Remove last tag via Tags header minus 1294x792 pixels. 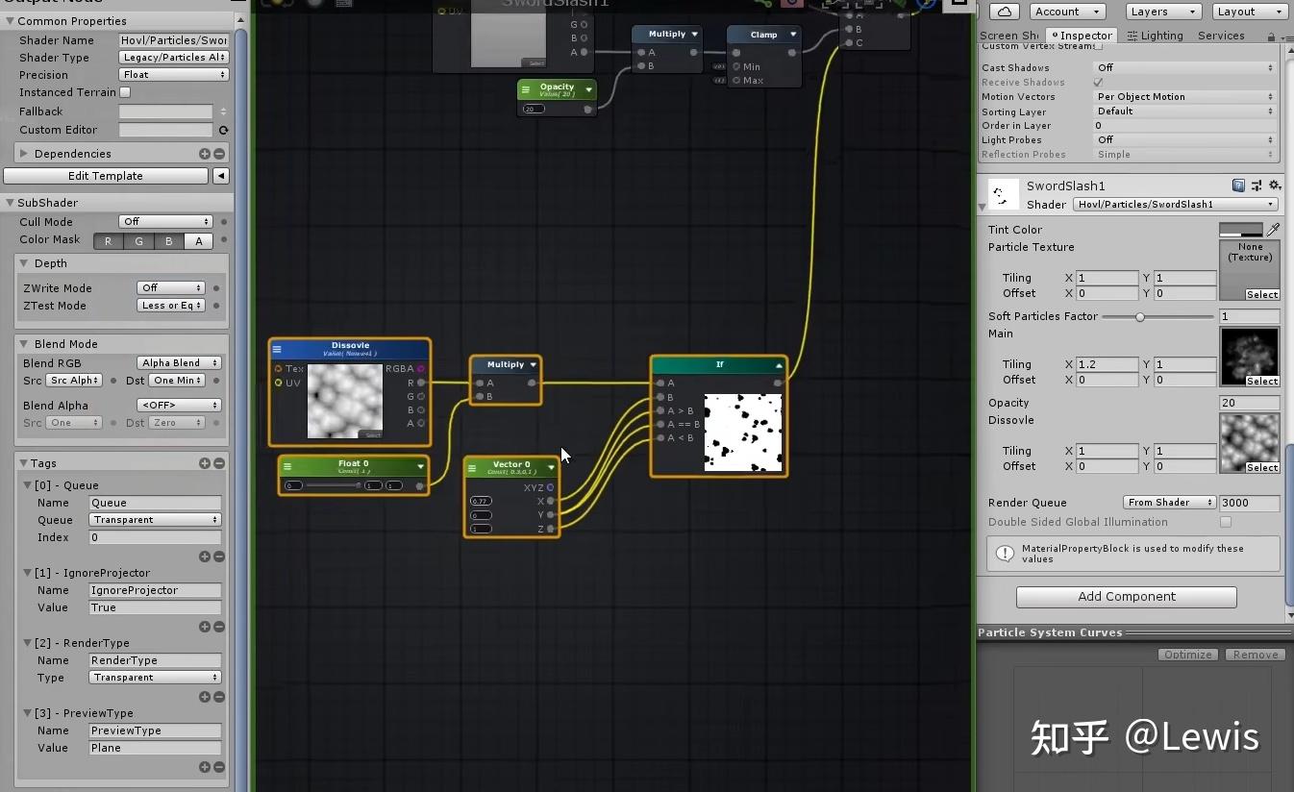pyautogui.click(x=219, y=463)
